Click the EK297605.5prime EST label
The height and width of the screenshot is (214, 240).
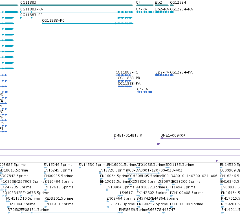(29, 182)
